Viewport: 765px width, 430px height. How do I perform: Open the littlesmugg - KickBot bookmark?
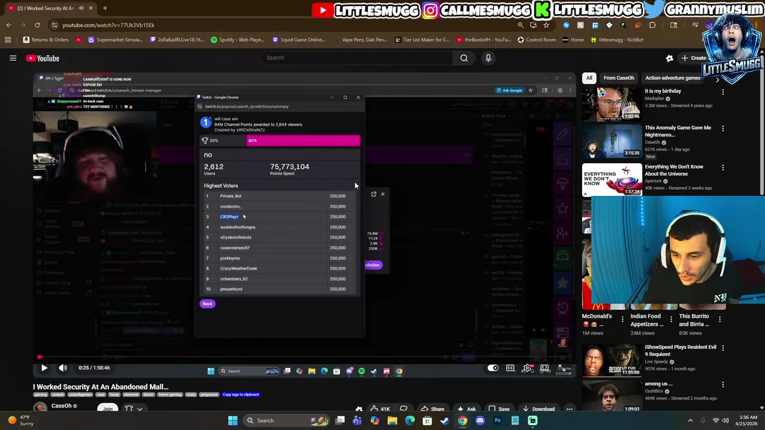coord(616,40)
